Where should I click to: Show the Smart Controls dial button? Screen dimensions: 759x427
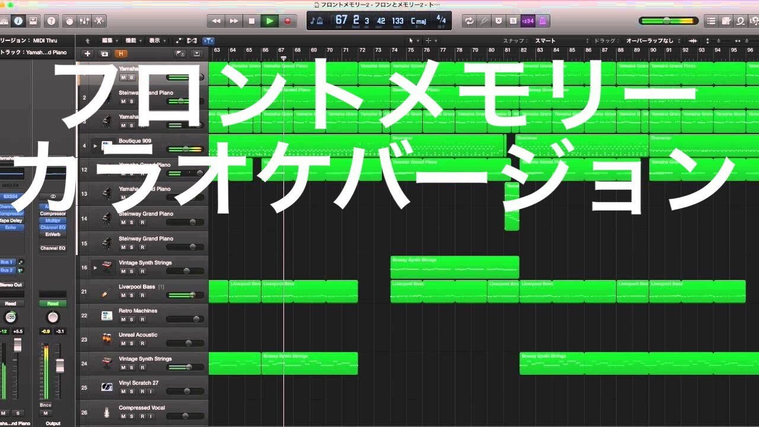tap(69, 21)
